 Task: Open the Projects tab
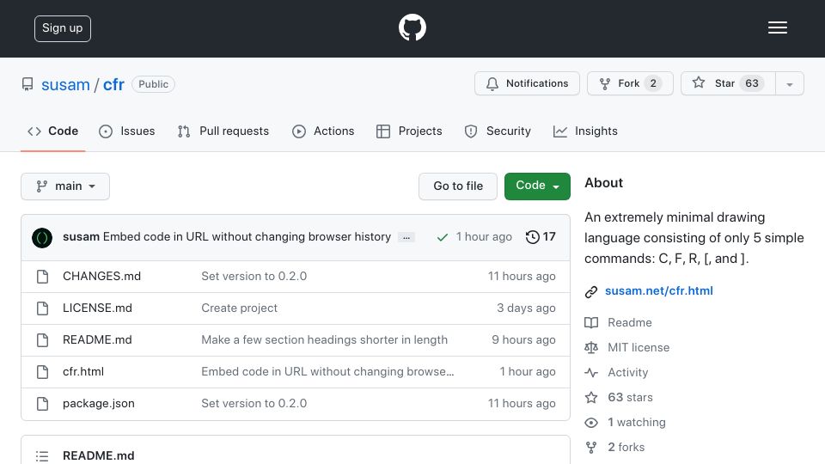pyautogui.click(x=409, y=131)
